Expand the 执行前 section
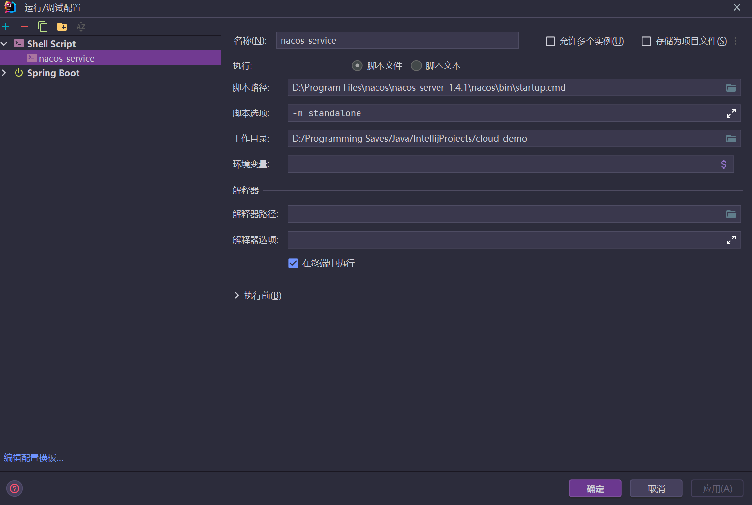The width and height of the screenshot is (752, 505). pyautogui.click(x=237, y=295)
